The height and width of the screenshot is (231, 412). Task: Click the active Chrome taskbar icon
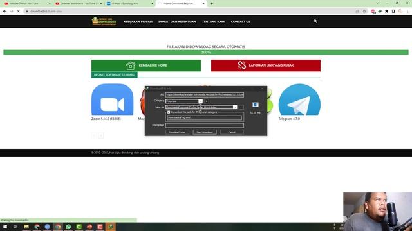pyautogui.click(x=58, y=227)
